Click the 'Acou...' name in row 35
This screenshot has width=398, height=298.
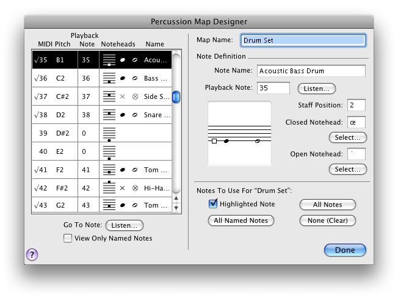155,60
